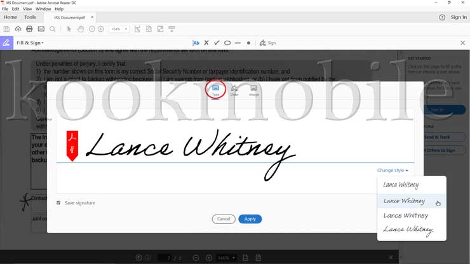
Task: Click the bottom bar previous page arrow
Action: point(138,258)
